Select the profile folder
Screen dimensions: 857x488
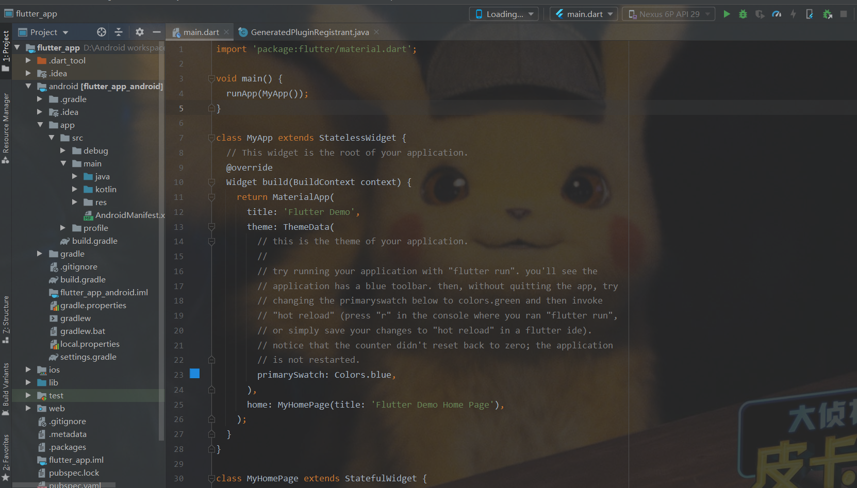[90, 228]
